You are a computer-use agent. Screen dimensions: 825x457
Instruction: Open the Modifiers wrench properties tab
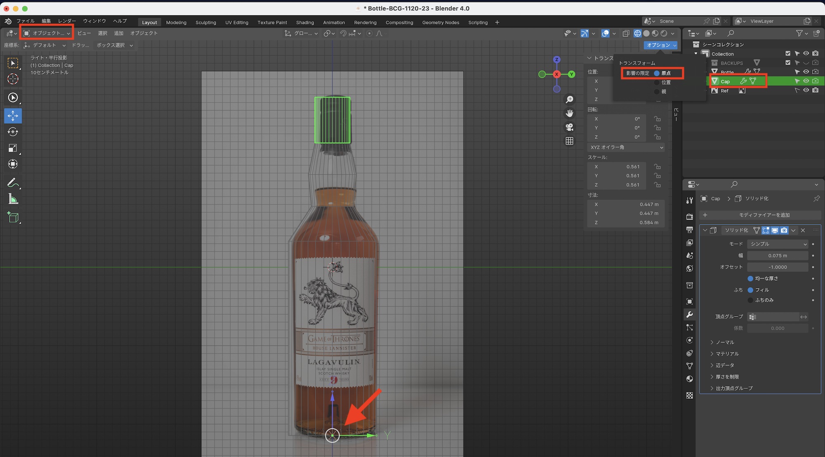tap(689, 315)
